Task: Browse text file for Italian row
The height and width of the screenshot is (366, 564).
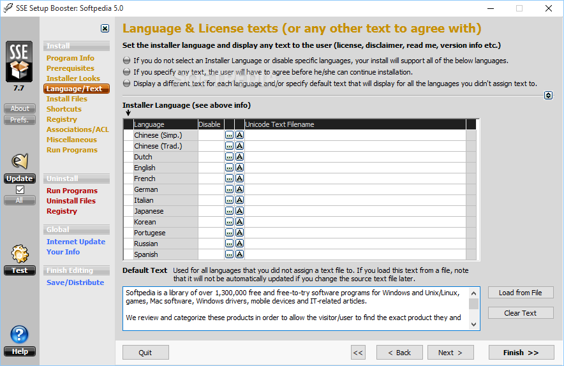Action: coord(229,200)
